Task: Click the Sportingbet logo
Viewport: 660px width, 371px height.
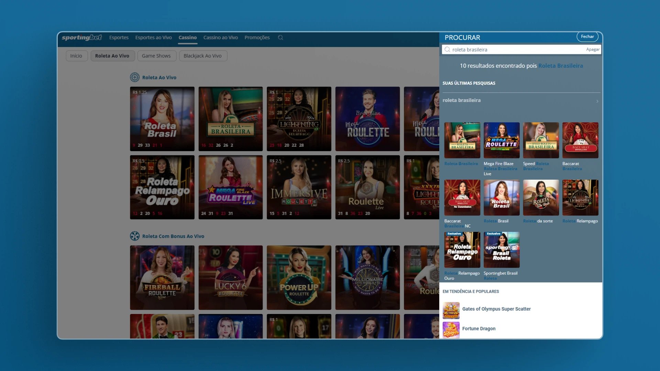Action: coord(82,37)
